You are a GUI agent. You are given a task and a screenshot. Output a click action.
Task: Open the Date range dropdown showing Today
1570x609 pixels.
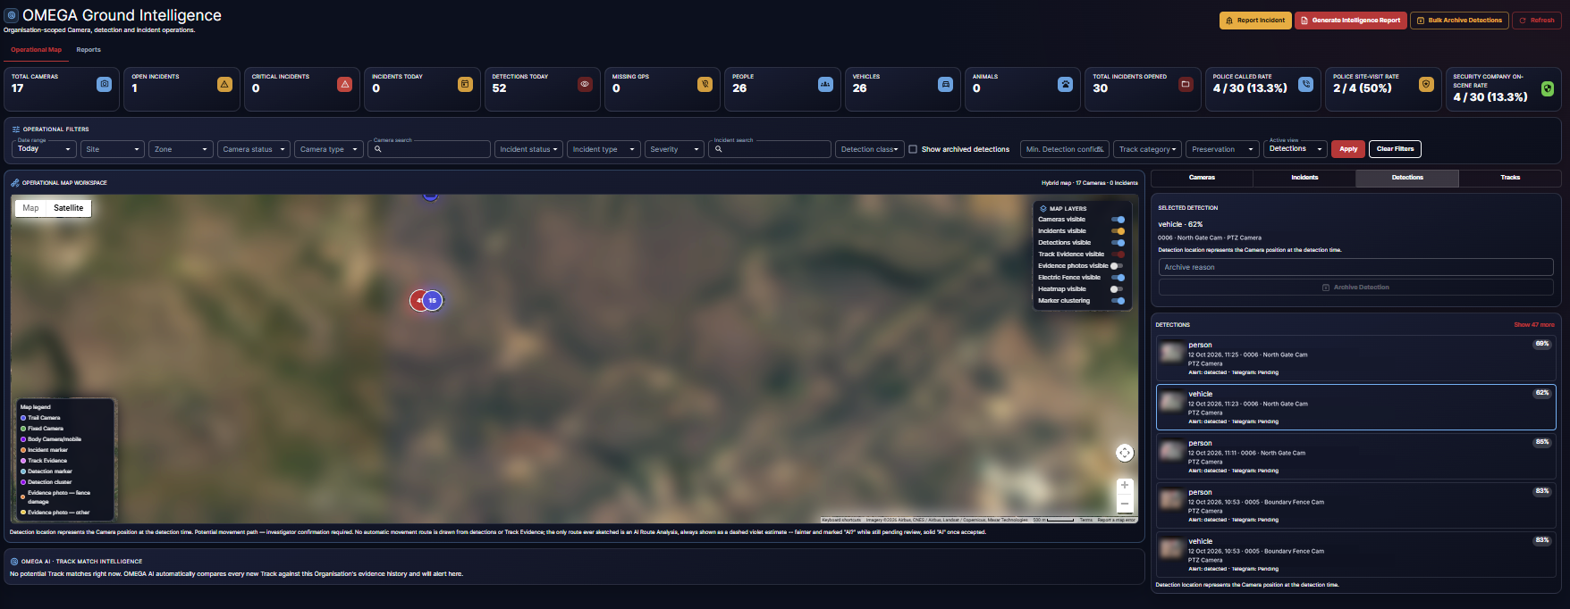[x=44, y=149]
